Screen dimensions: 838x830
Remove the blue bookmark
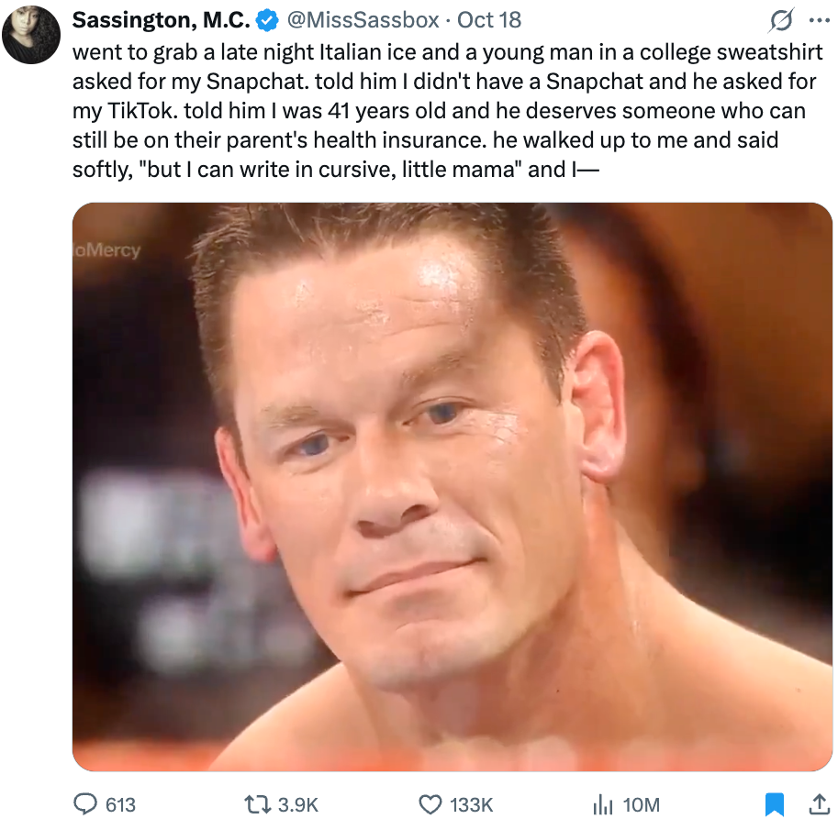(774, 804)
